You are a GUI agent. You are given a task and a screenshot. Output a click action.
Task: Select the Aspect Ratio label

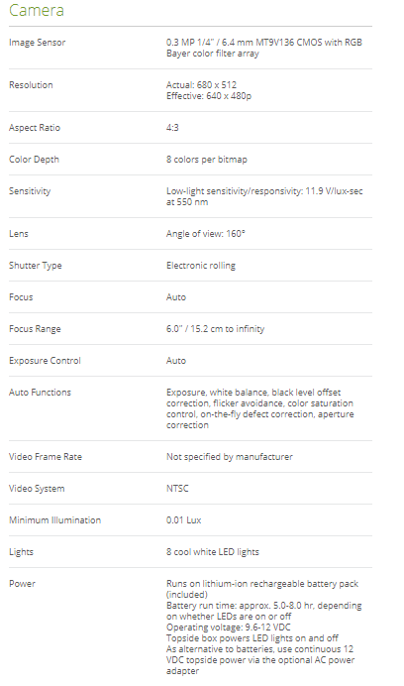point(35,128)
